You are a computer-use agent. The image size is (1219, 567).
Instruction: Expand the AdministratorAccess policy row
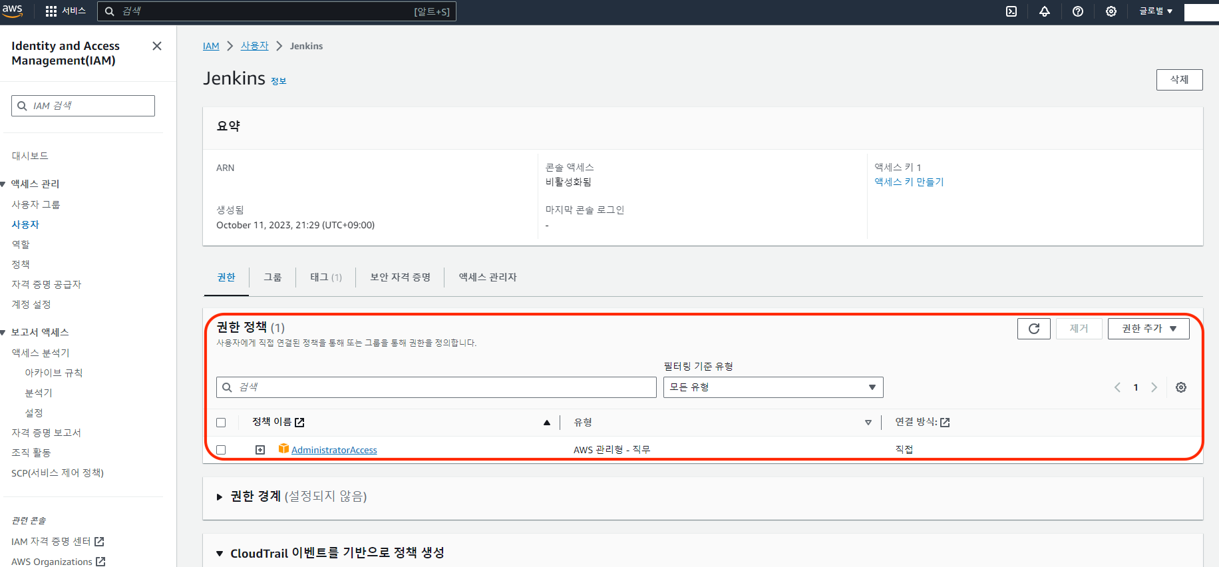pos(260,450)
